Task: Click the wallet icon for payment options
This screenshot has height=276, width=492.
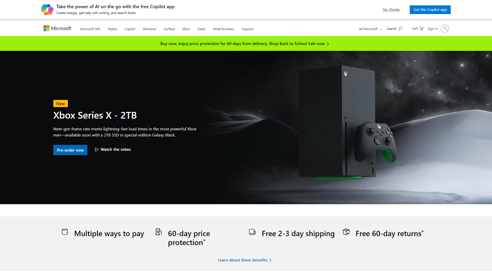Action: pos(65,232)
